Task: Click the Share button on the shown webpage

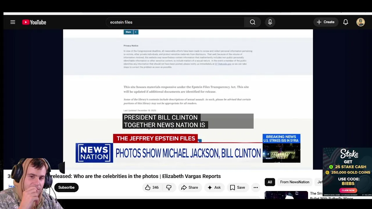Action: click(131, 32)
